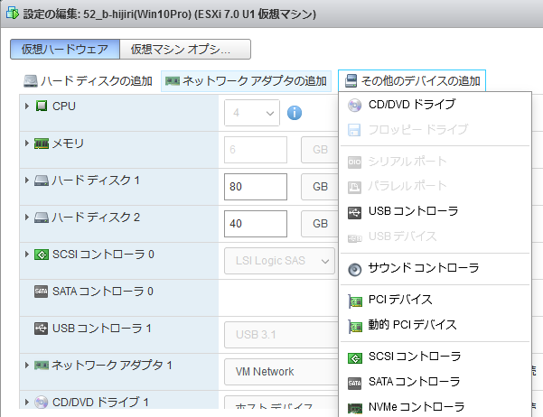Click the SATA Controller 0 row icon

point(41,292)
